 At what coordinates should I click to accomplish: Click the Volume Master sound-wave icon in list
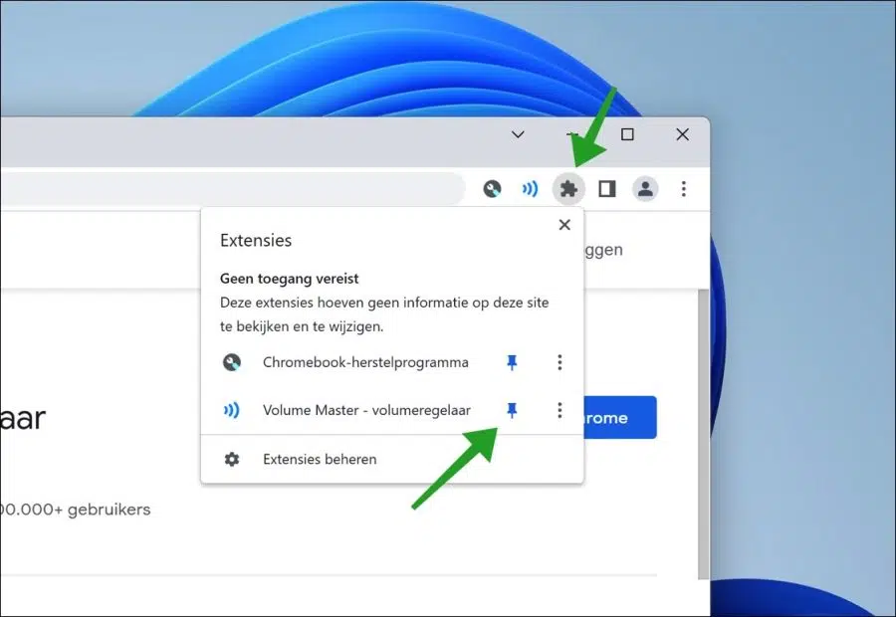(x=231, y=410)
